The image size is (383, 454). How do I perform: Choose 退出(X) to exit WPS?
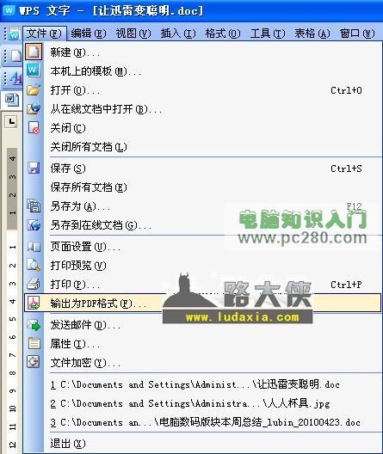(203, 444)
